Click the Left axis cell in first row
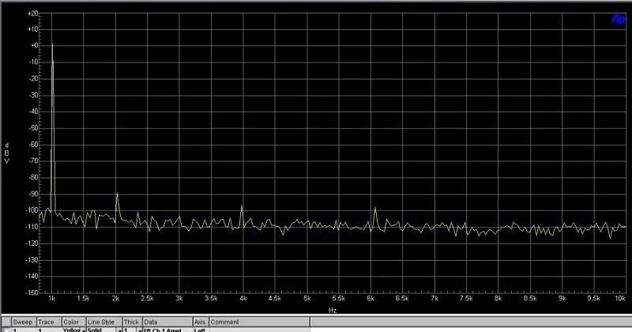The height and width of the screenshot is (332, 632). [200, 330]
